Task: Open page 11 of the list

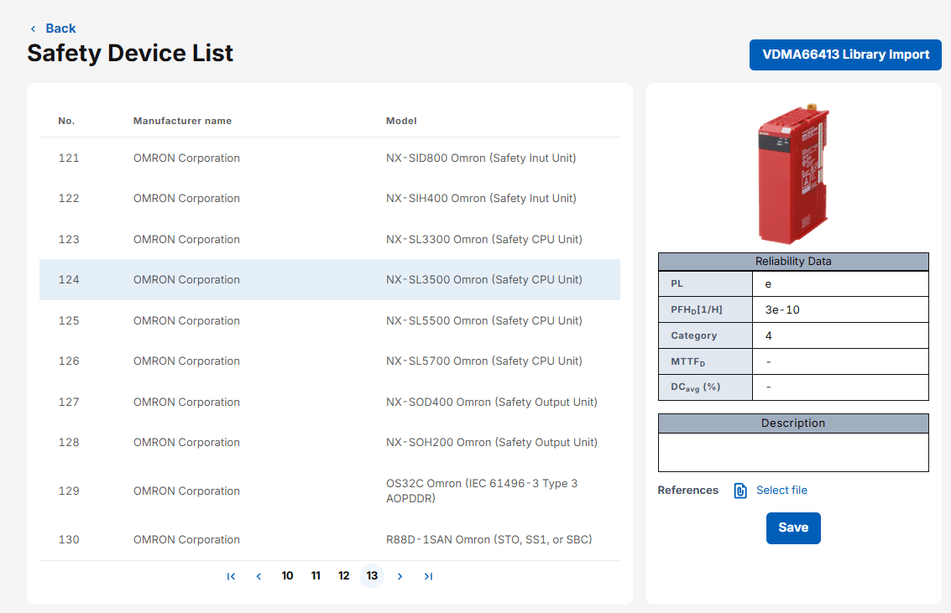Action: [x=316, y=575]
